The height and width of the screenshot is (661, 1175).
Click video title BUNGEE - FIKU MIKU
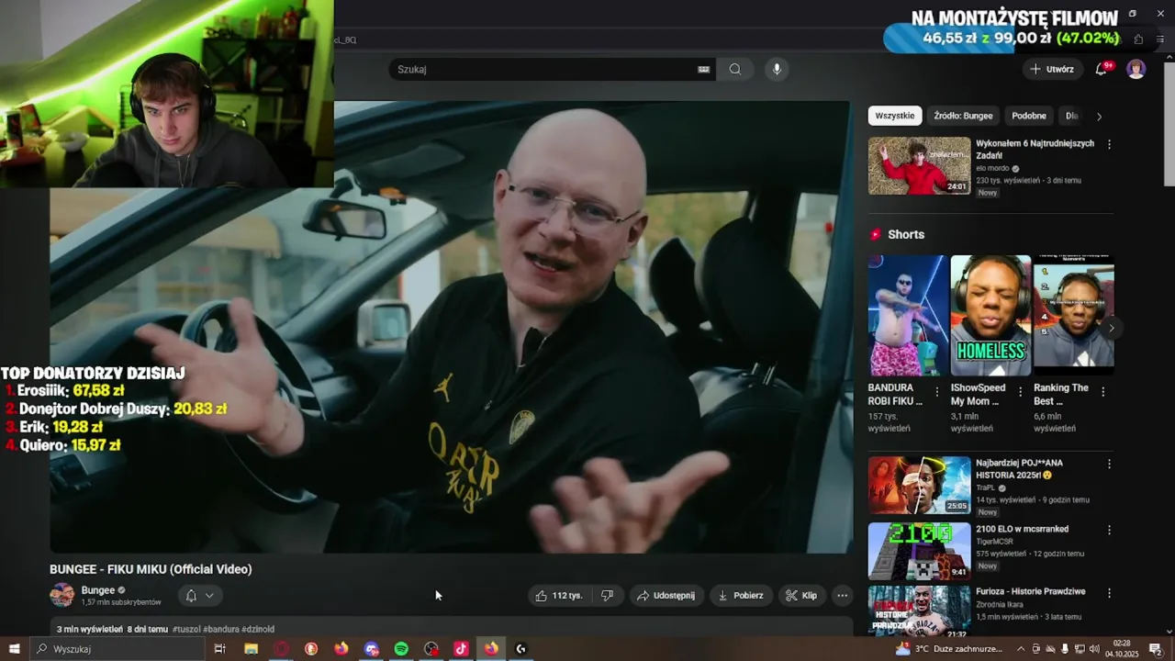tap(151, 569)
